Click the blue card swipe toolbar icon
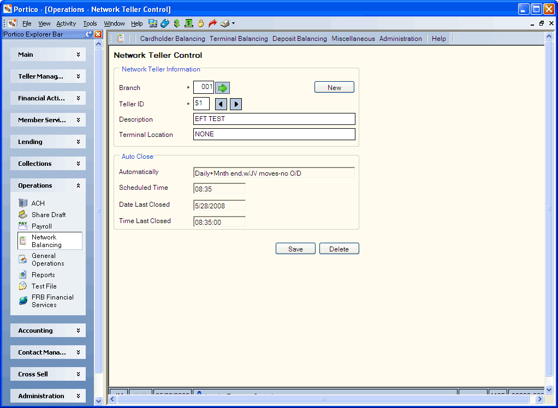This screenshot has height=408, width=558. (165, 23)
